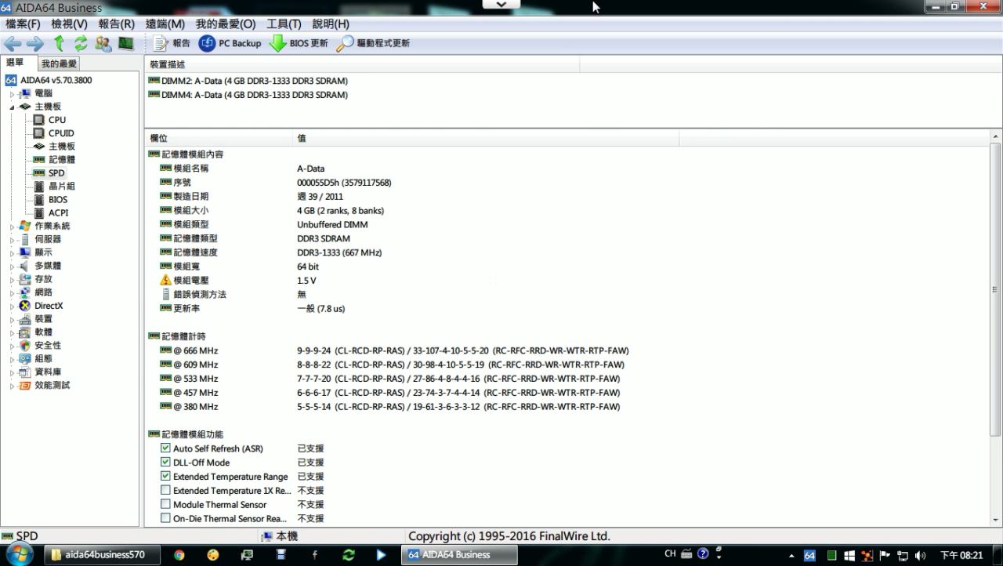This screenshot has height=566, width=1003.
Task: Expand the DirectX tree node
Action: click(12, 307)
